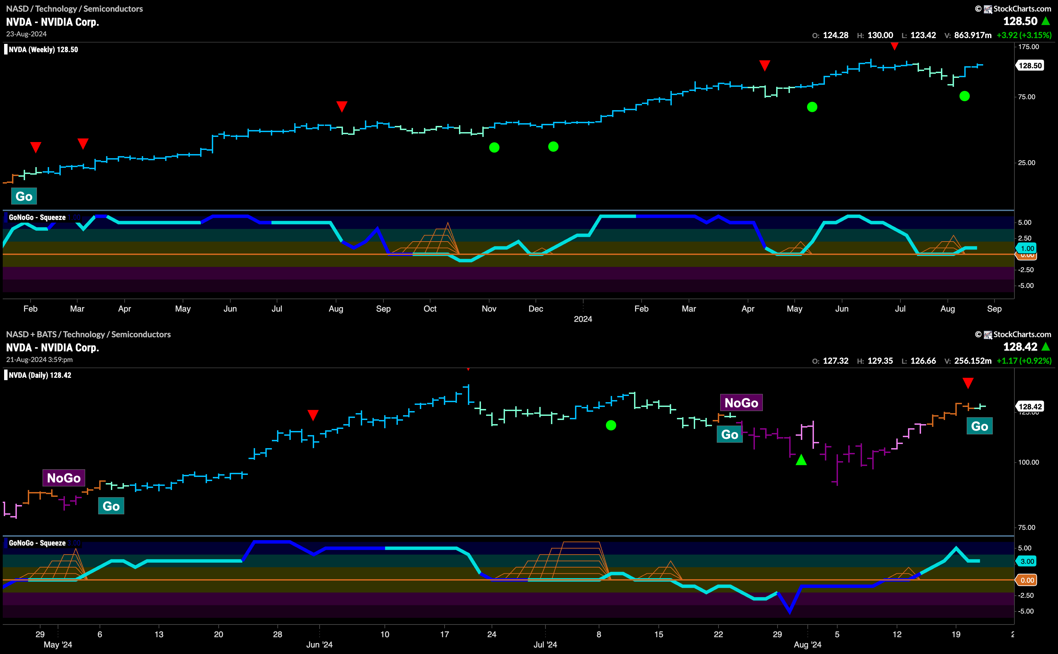
Task: Click the StockCharts.com logo atop the weekly chart
Action: pyautogui.click(x=1013, y=9)
